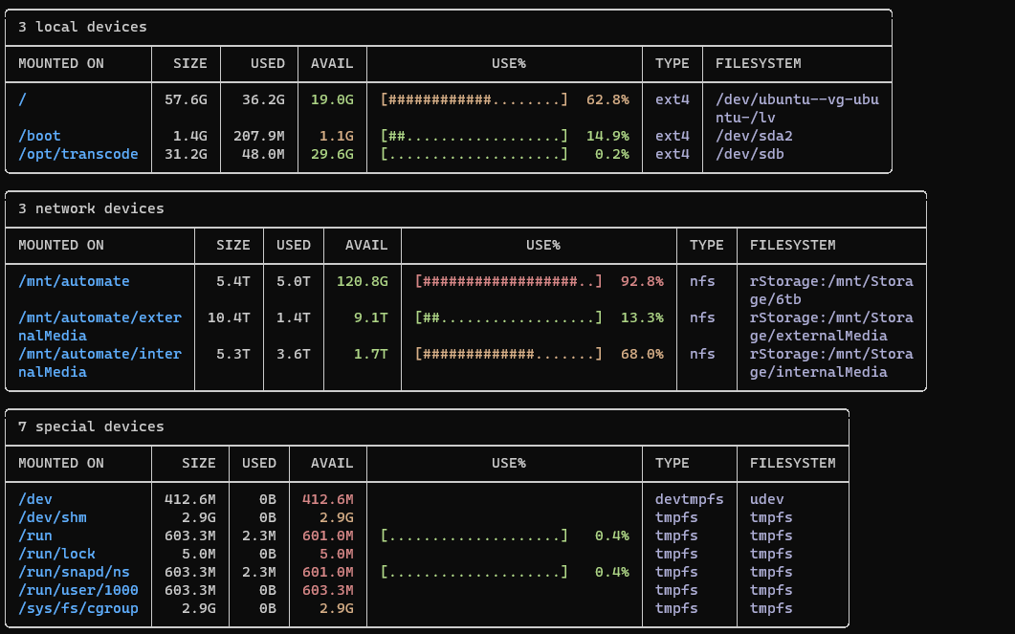Viewport: 1015px width, 634px height.
Task: Click the "3 network devices" table title
Action: point(91,208)
